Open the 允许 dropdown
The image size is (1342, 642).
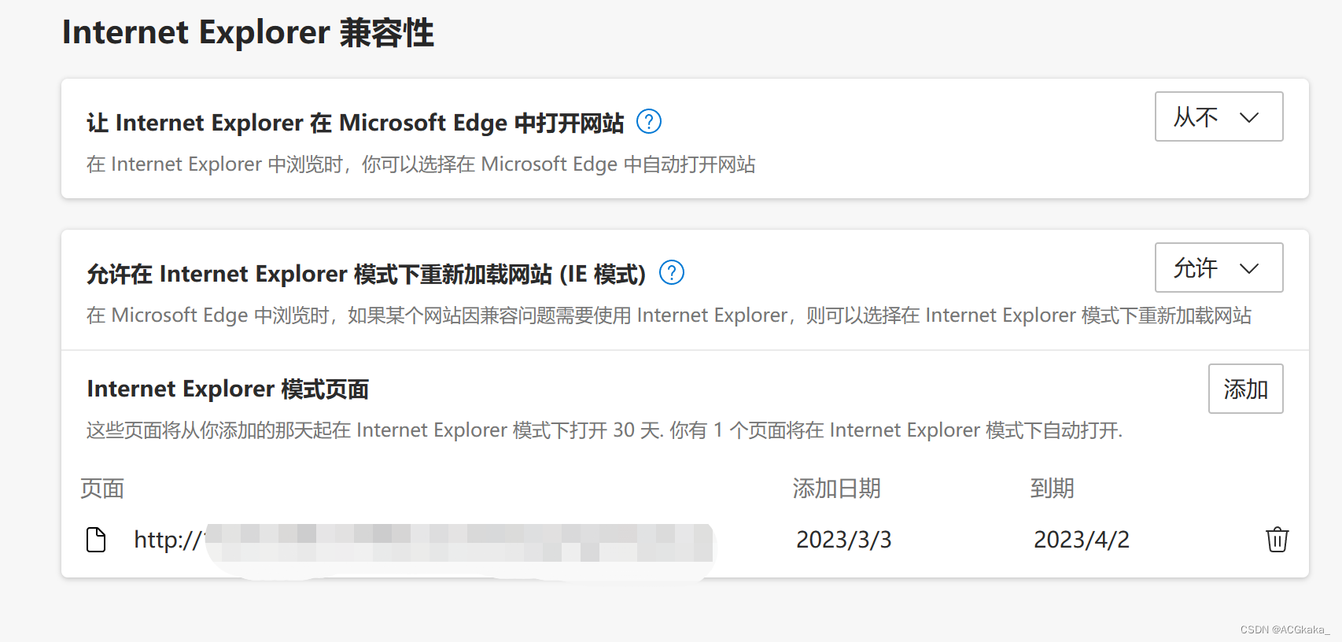pyautogui.click(x=1218, y=267)
